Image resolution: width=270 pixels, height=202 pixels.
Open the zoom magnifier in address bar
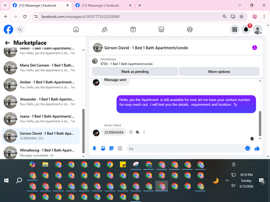[x=225, y=17]
